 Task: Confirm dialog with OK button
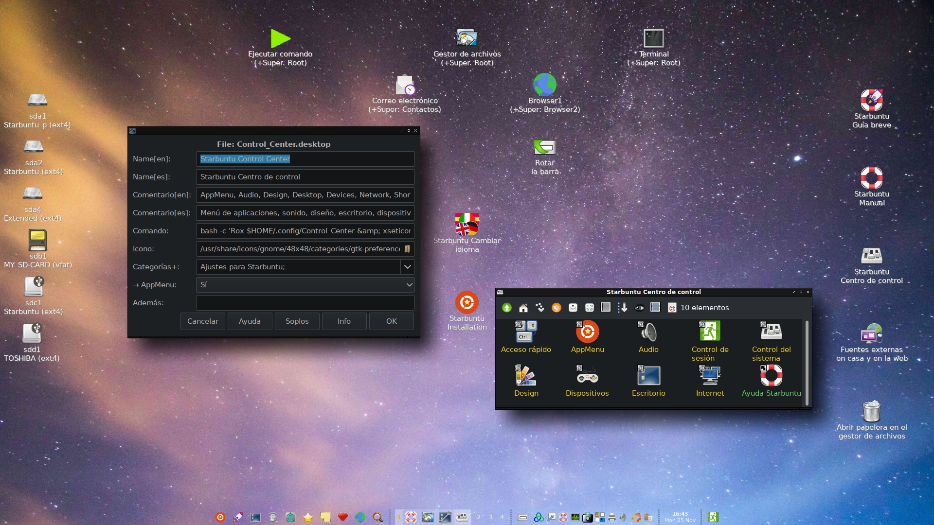point(392,321)
